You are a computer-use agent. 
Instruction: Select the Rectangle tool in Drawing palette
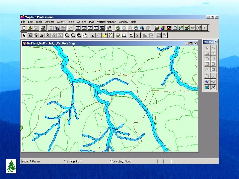point(207,64)
